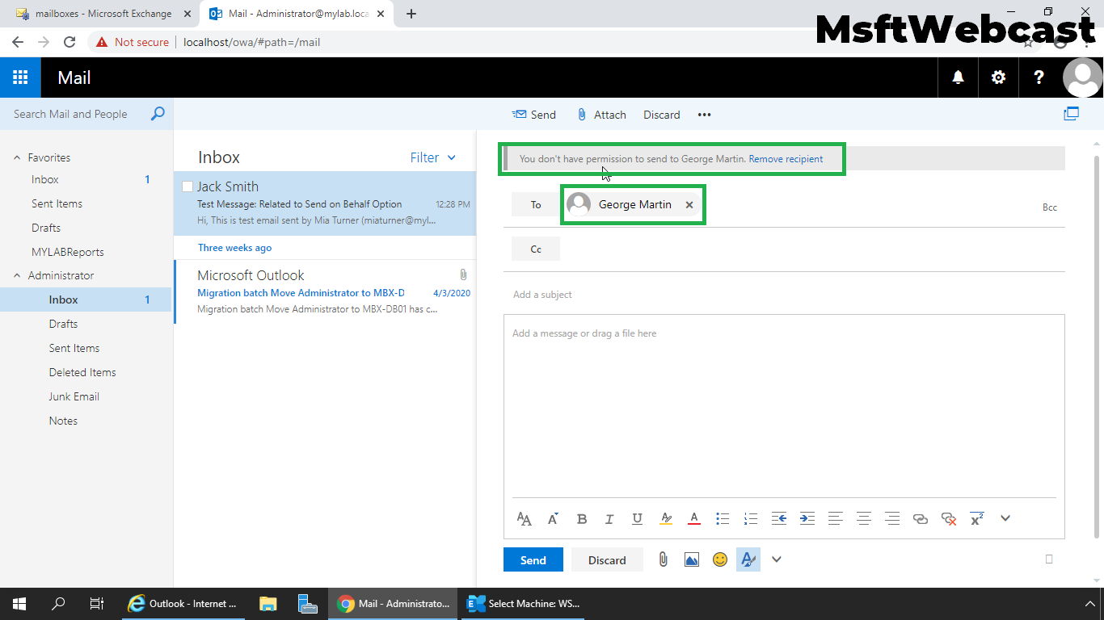The image size is (1104, 620).
Task: Click the Remove recipient link
Action: [786, 159]
